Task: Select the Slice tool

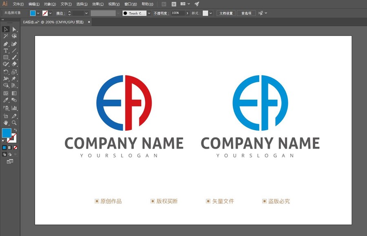Action: click(14, 116)
